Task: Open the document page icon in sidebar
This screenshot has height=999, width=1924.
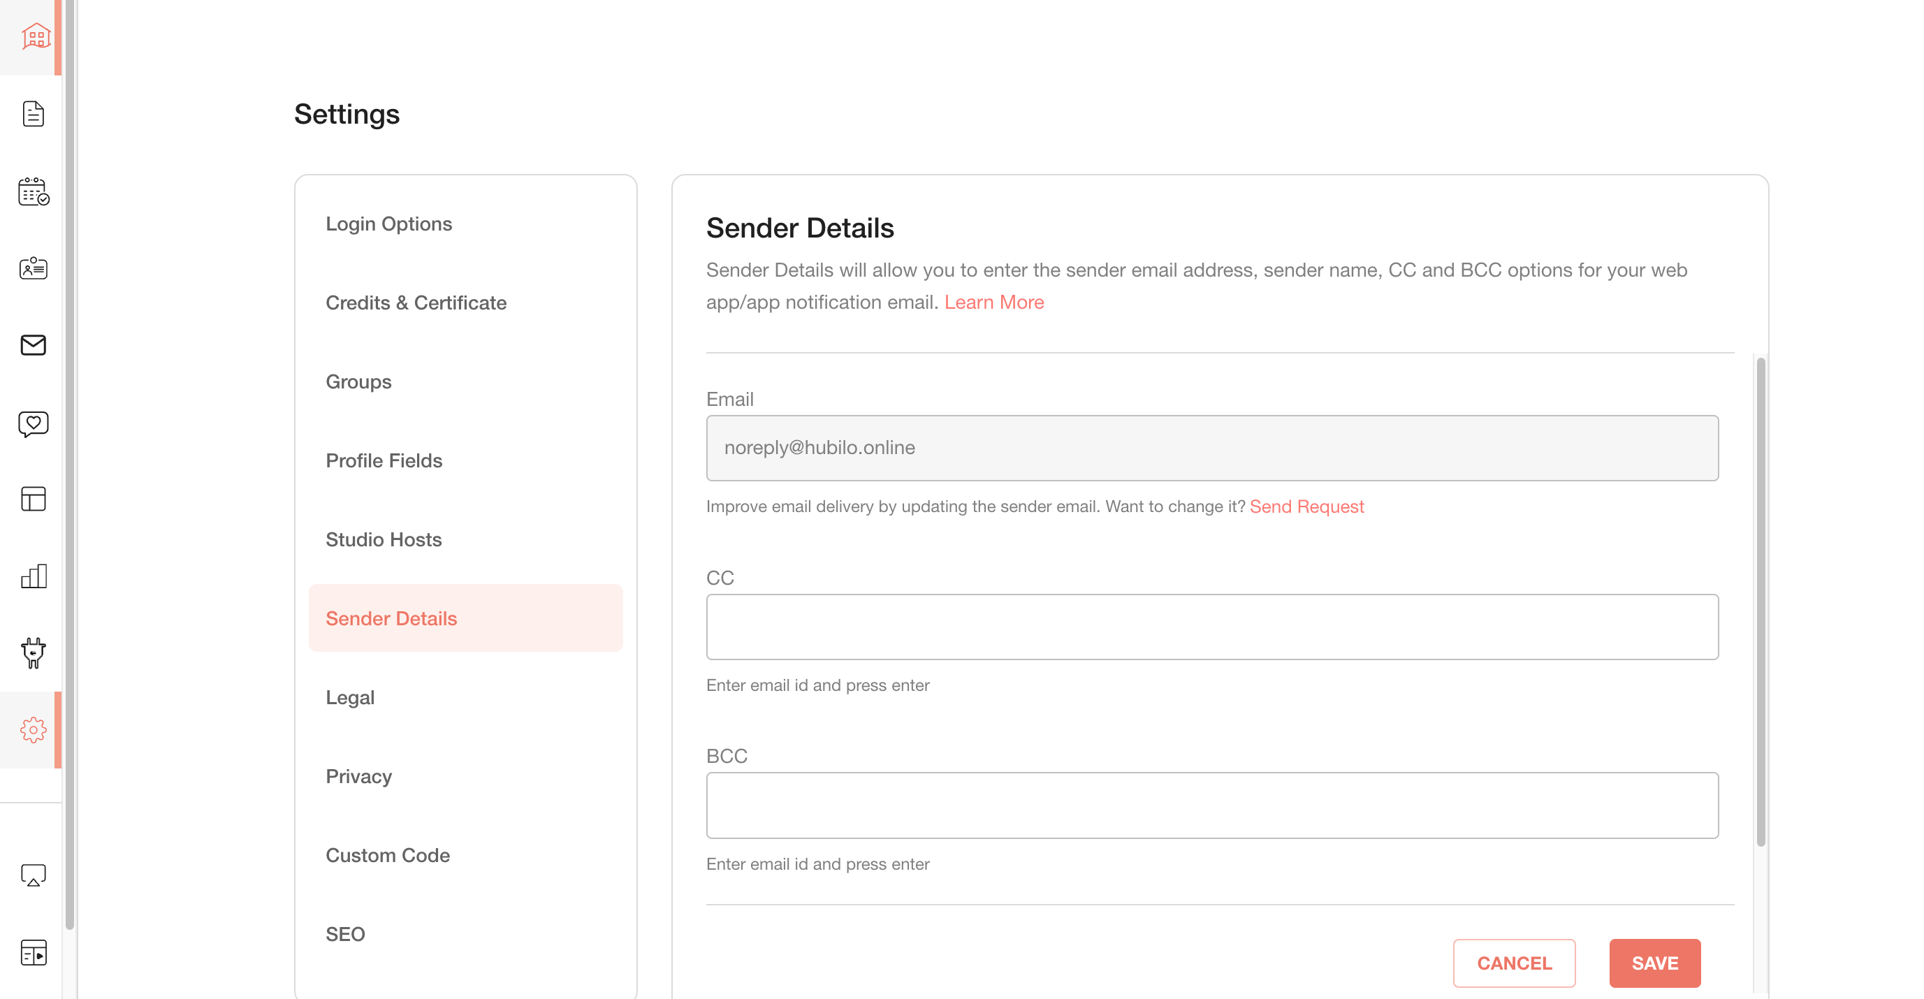Action: (33, 113)
